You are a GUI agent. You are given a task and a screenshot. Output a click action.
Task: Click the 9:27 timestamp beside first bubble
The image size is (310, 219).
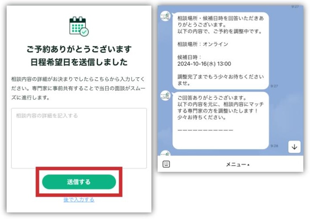274,86
